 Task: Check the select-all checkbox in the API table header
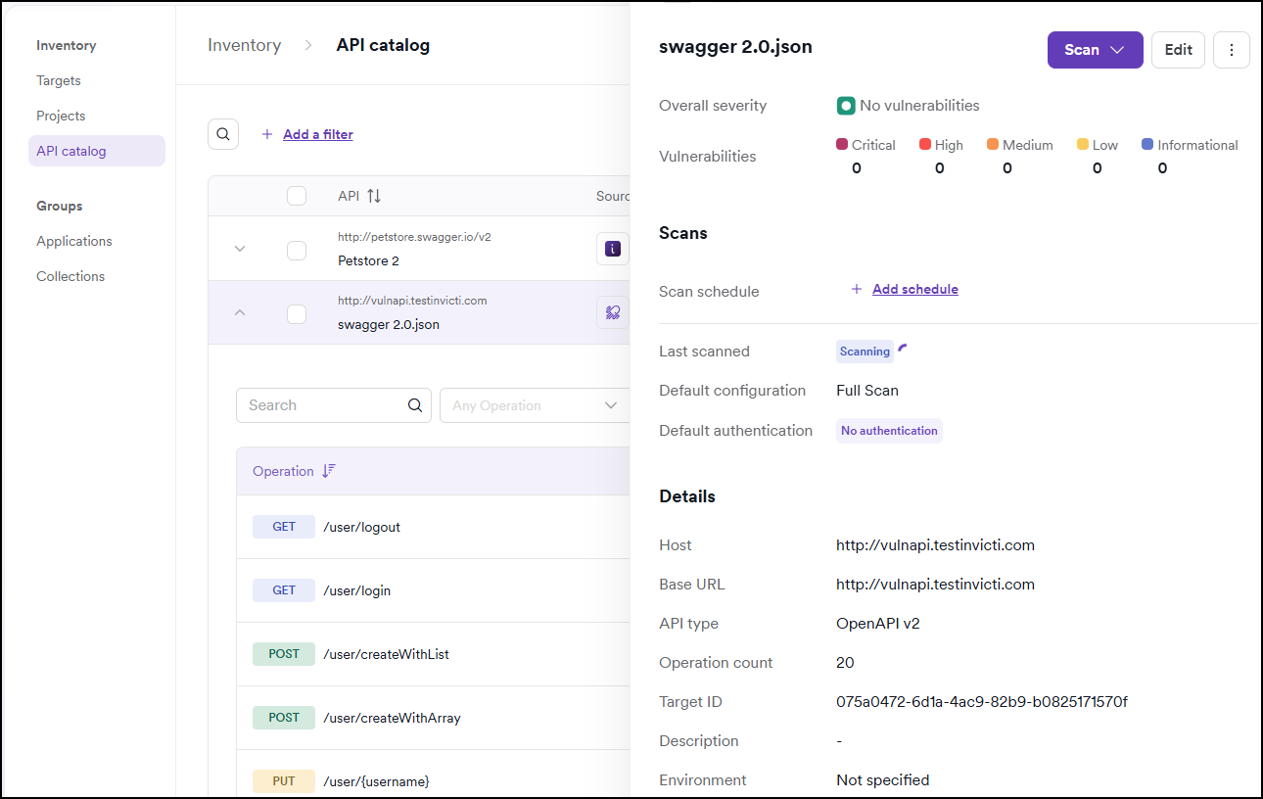297,195
